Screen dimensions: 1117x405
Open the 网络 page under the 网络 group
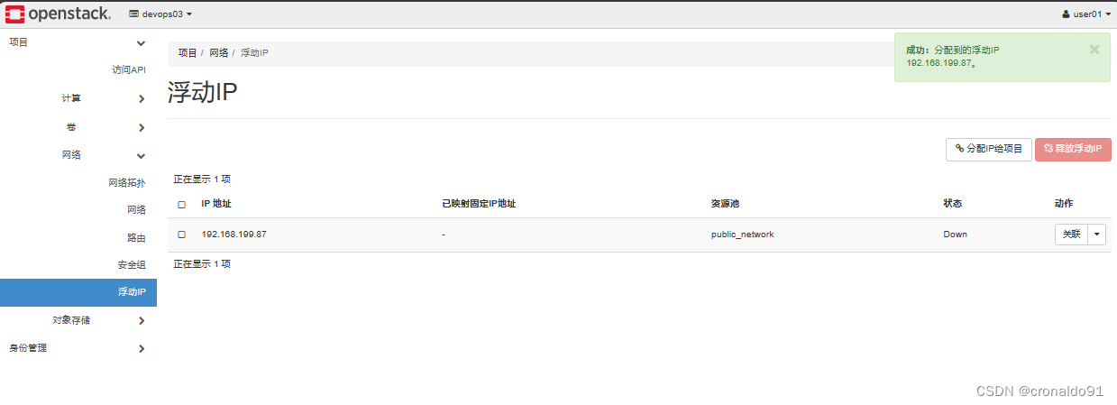pyautogui.click(x=136, y=209)
